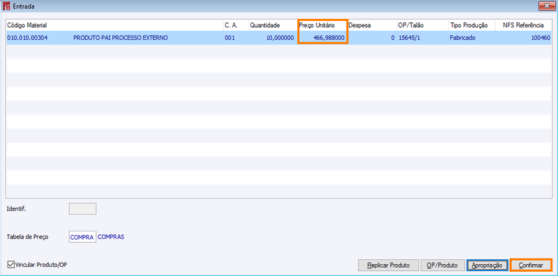This screenshot has height=276, width=558.
Task: Click the unit price 466,988000
Action: coord(329,38)
